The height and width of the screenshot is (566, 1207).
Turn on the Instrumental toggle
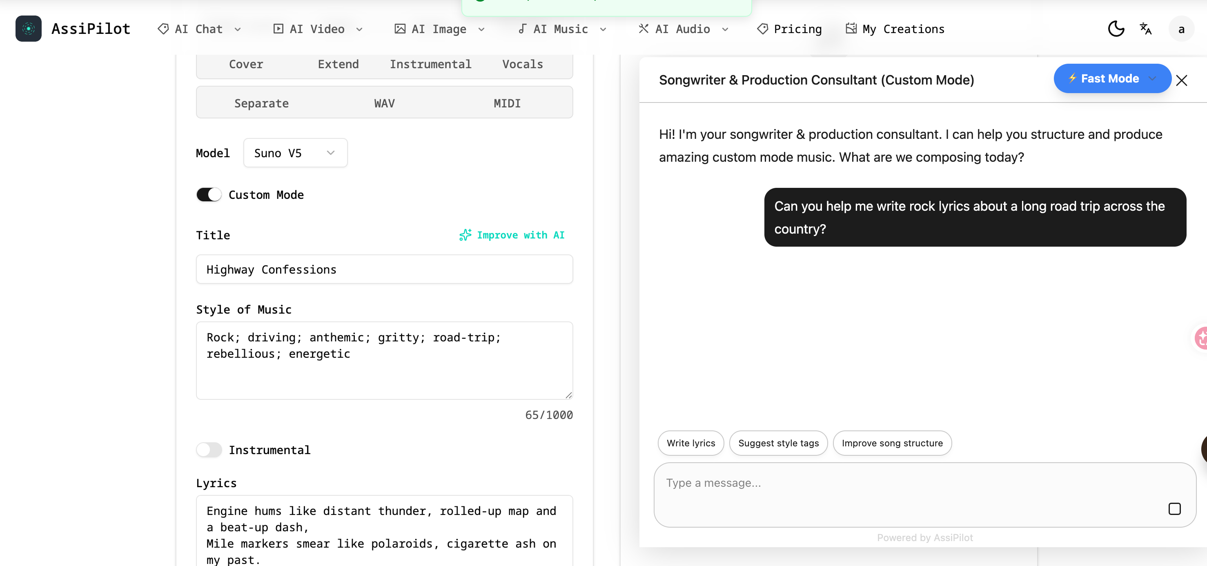tap(209, 450)
